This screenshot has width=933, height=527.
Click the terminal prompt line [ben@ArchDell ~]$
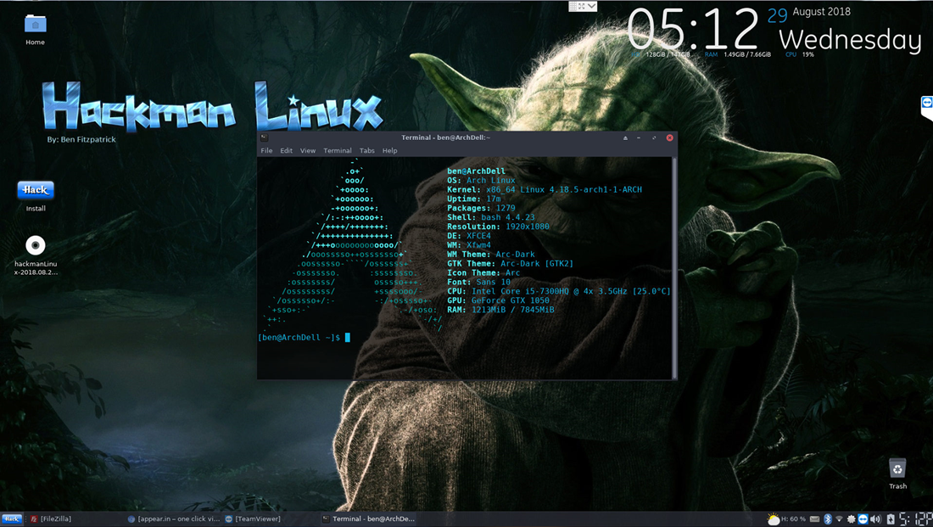point(304,338)
